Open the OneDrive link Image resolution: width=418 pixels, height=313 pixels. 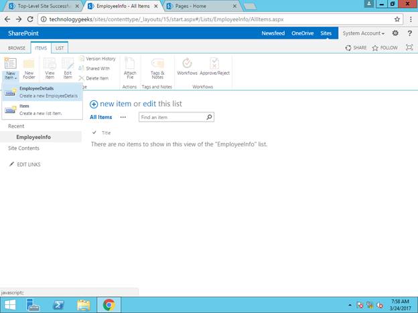(302, 33)
